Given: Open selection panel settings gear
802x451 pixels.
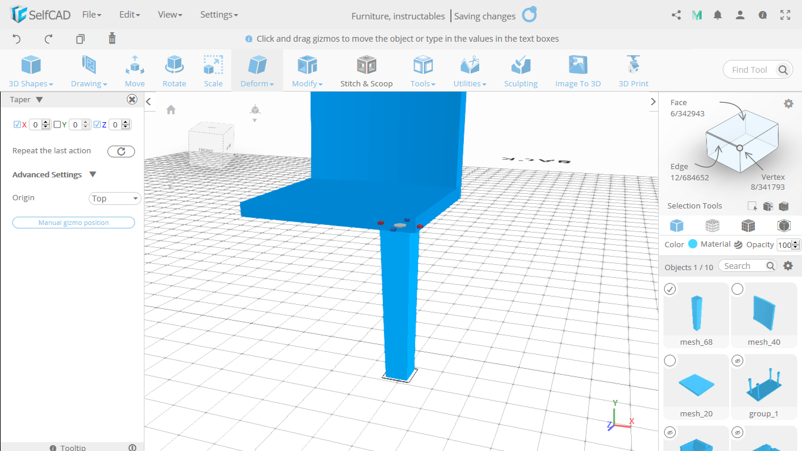Looking at the screenshot, I should coord(788,103).
